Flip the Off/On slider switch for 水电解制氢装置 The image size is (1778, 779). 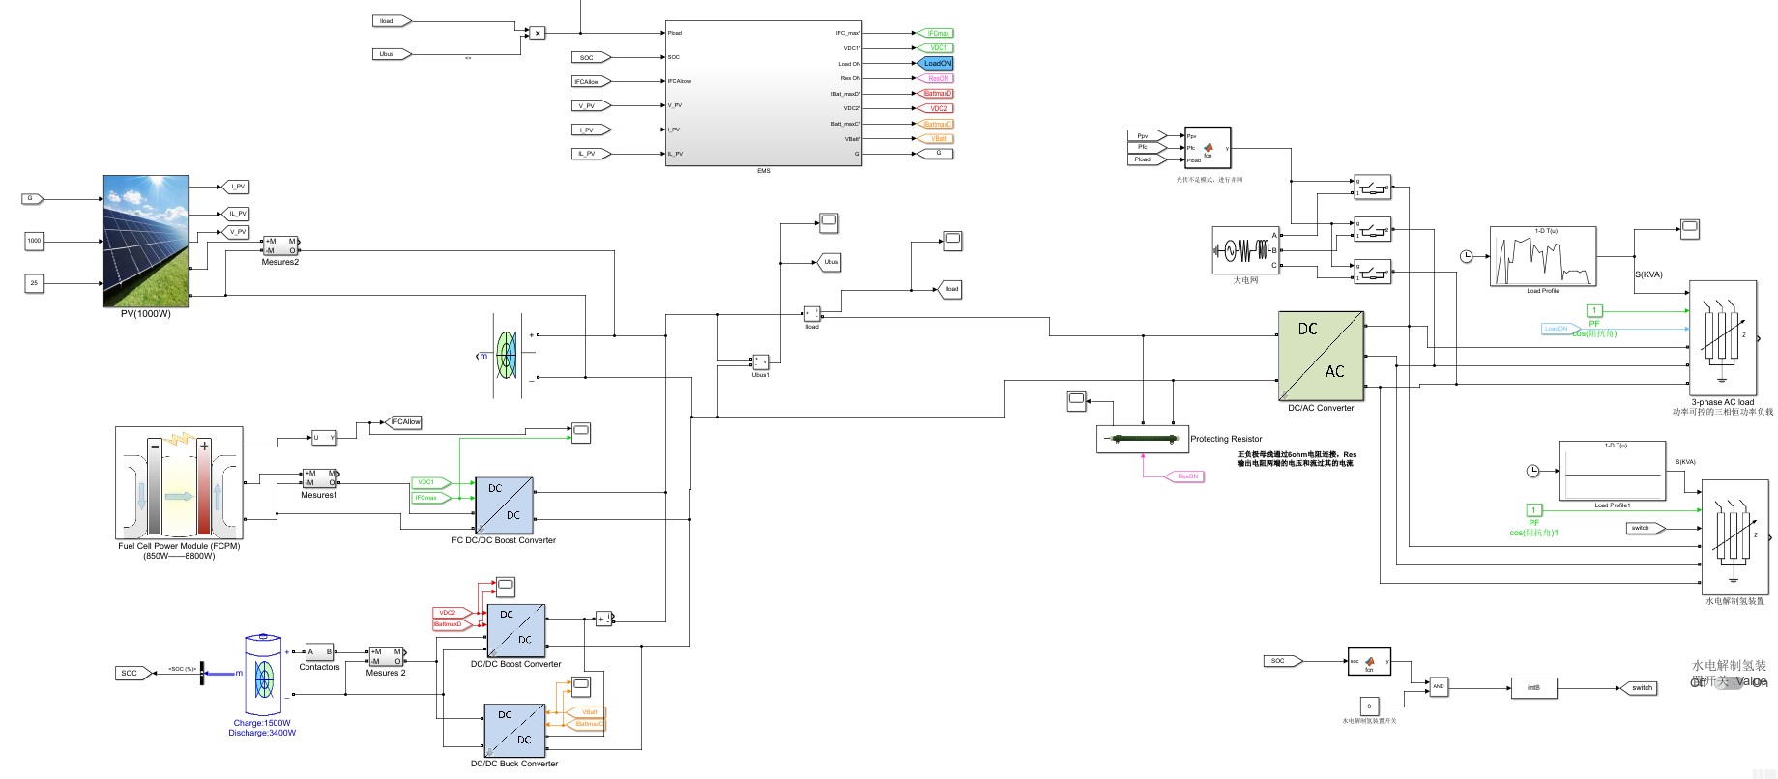tap(1729, 681)
